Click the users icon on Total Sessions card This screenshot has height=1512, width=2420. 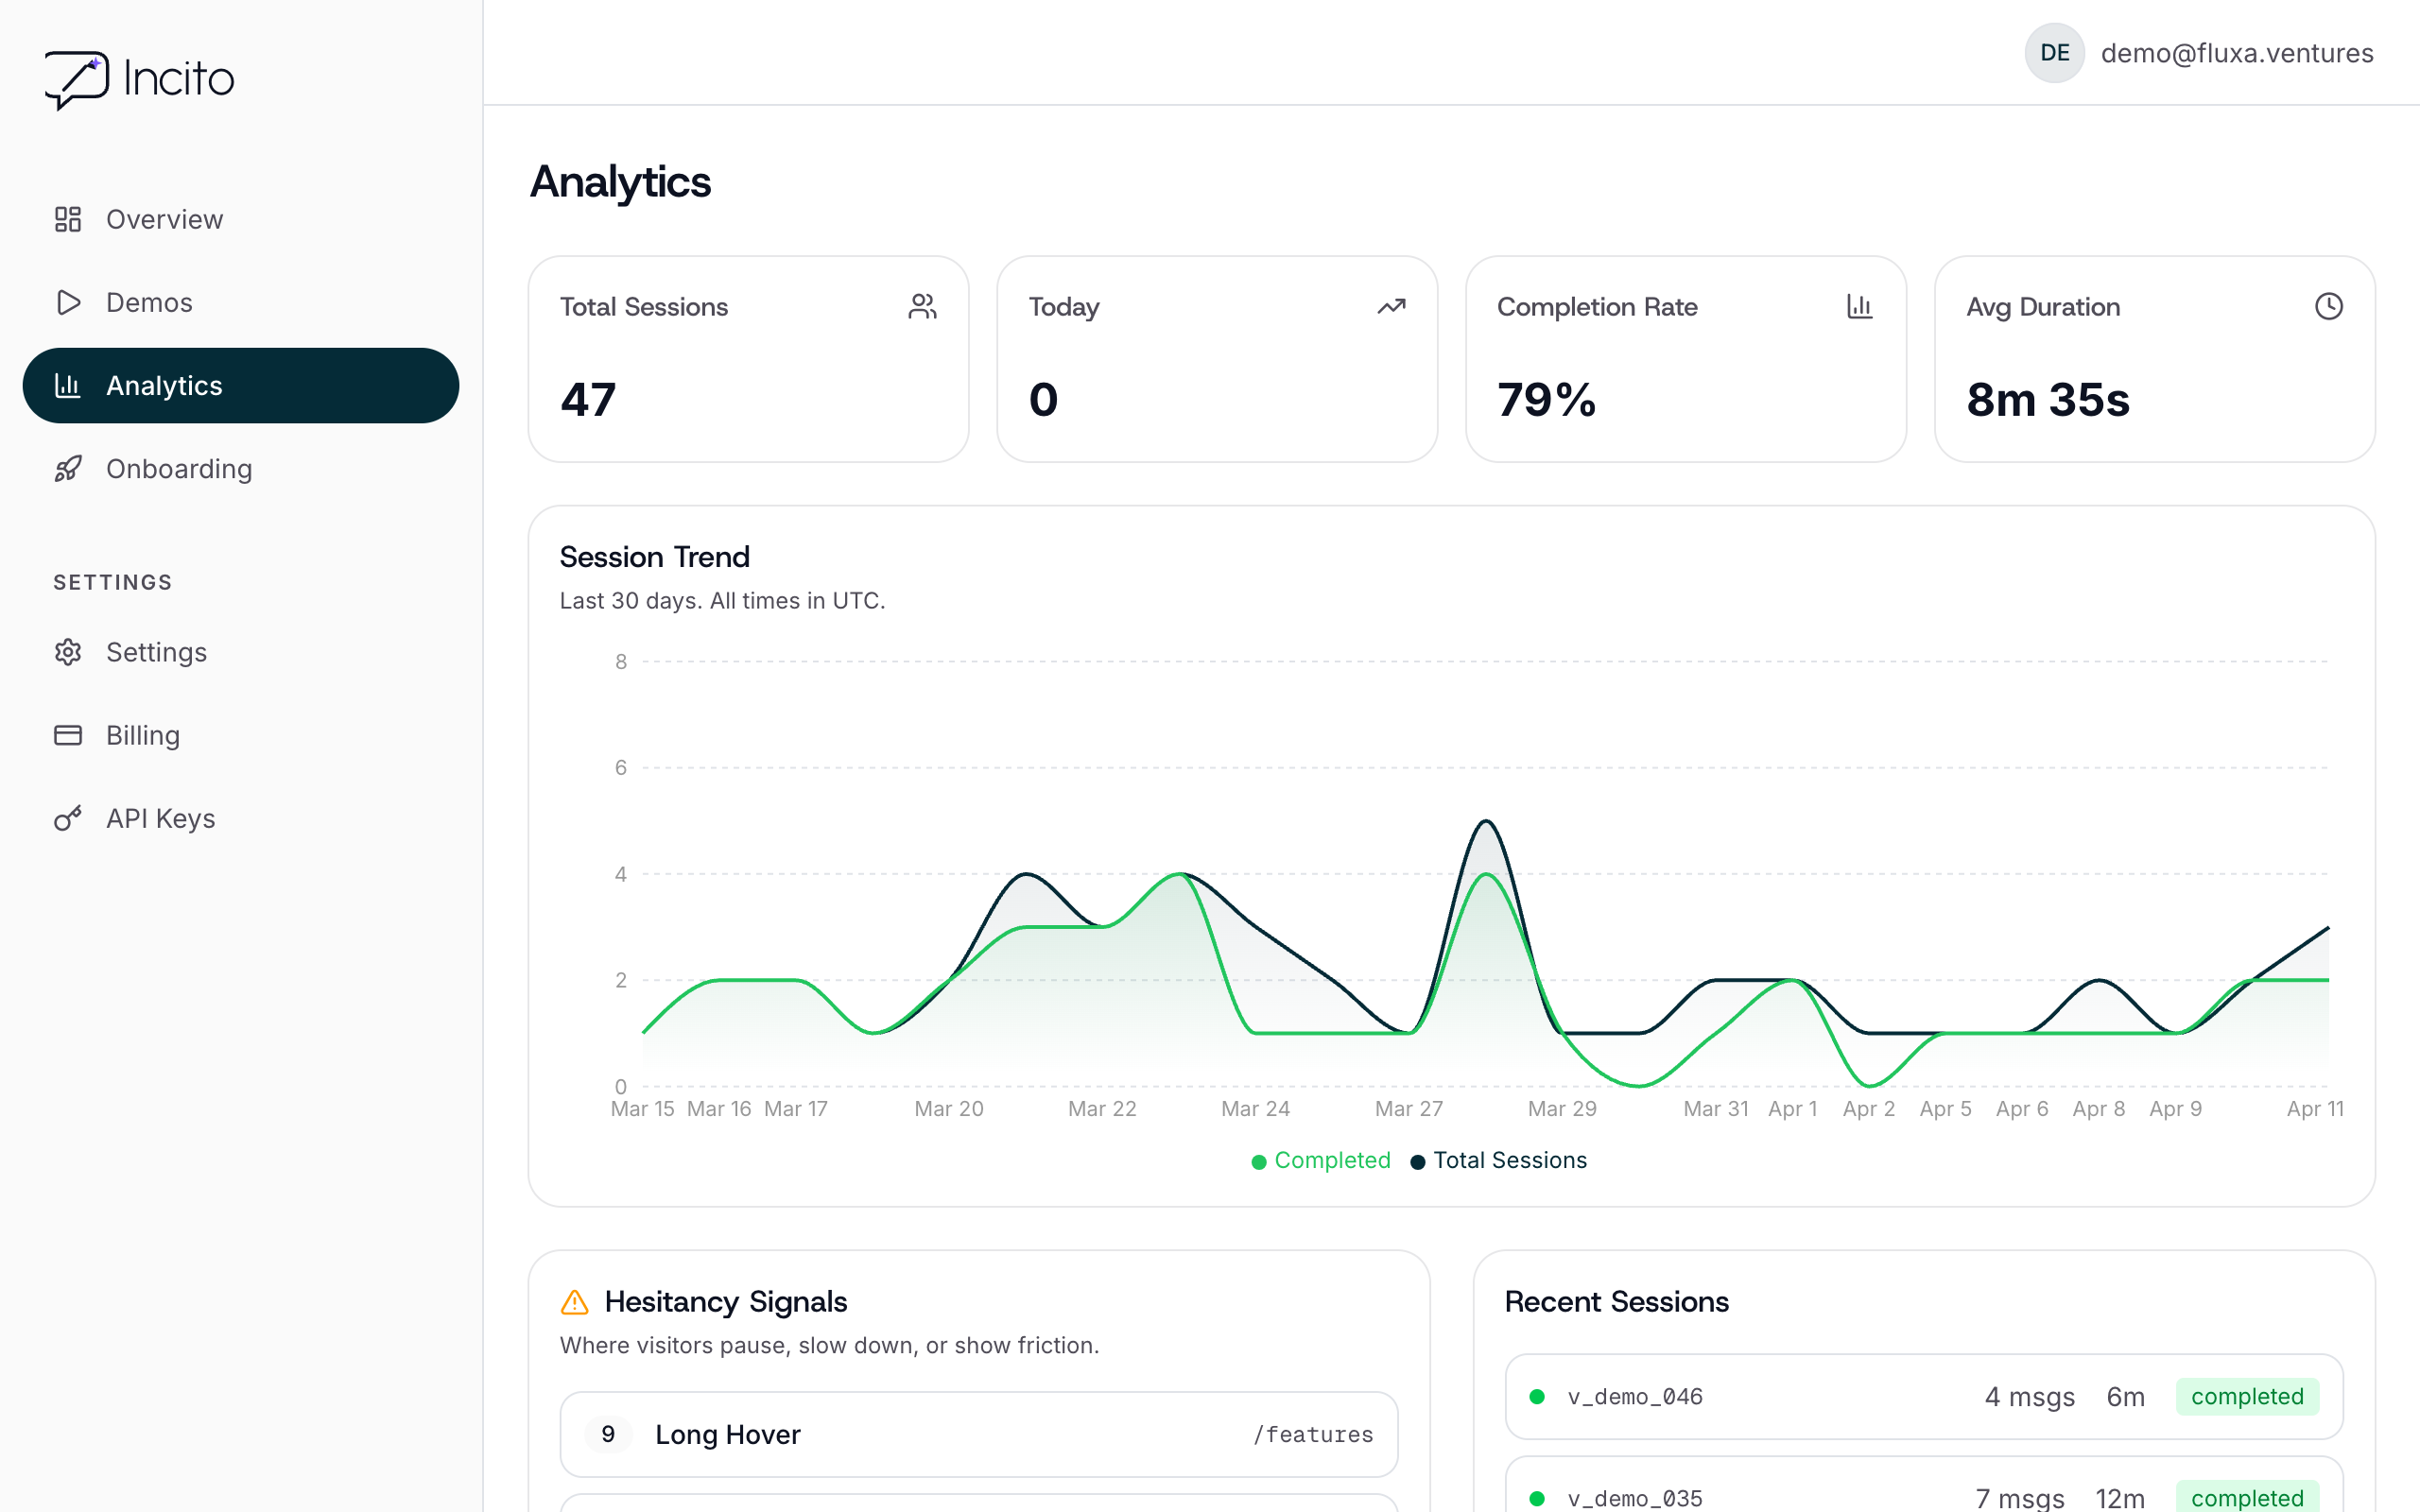[922, 306]
